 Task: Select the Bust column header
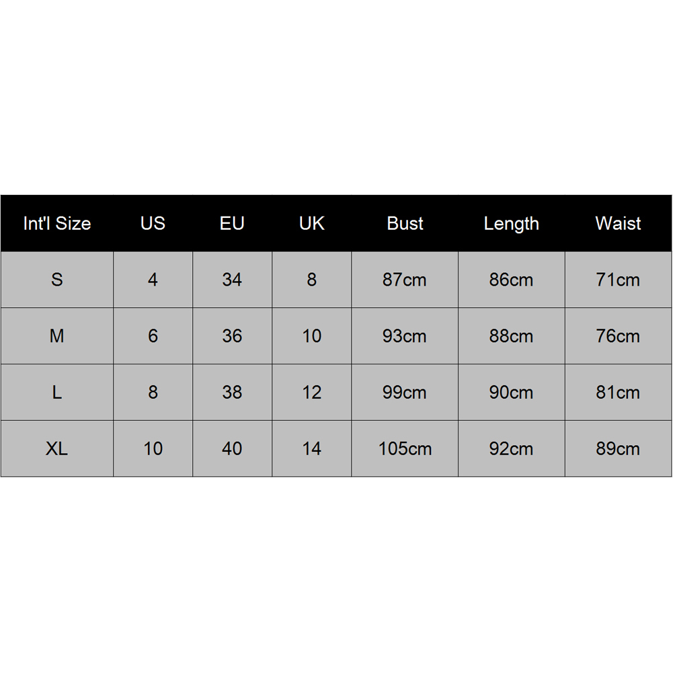(x=405, y=224)
